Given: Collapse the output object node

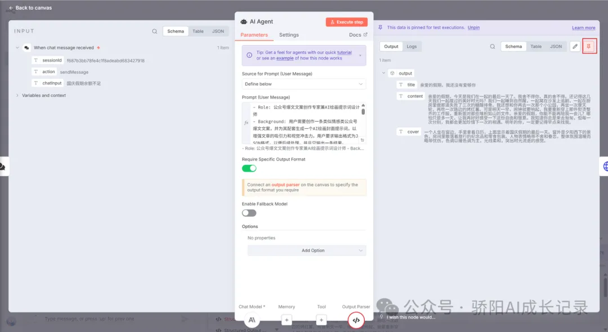Looking at the screenshot, I should pos(383,73).
